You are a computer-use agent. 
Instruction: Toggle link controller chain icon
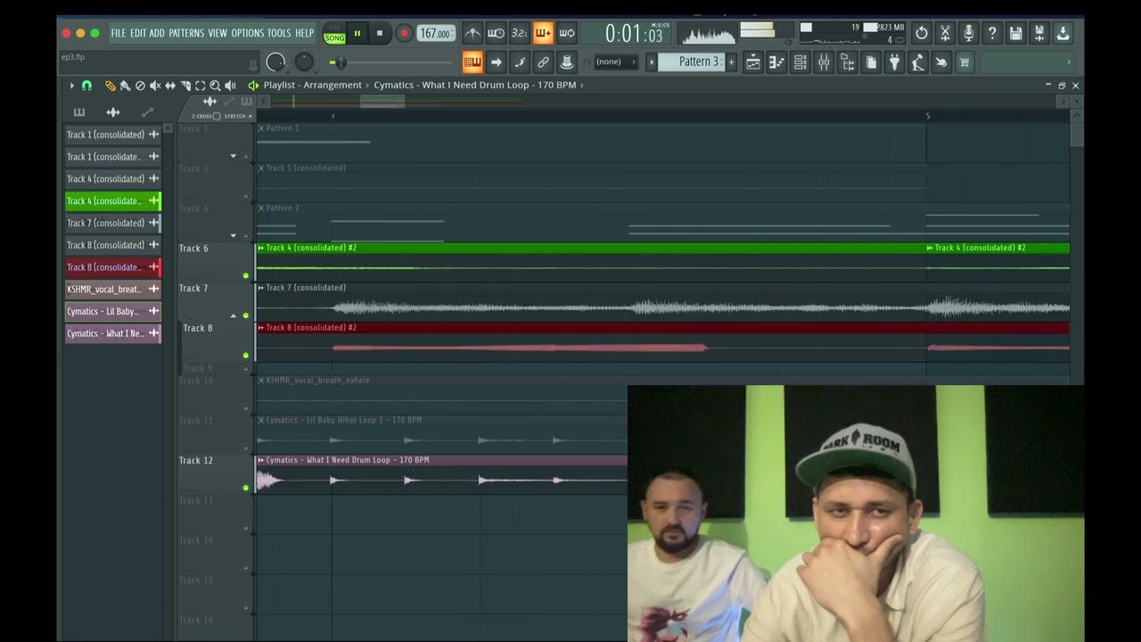[x=543, y=62]
